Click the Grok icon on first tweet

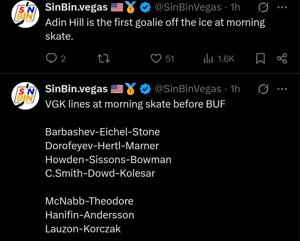(263, 8)
